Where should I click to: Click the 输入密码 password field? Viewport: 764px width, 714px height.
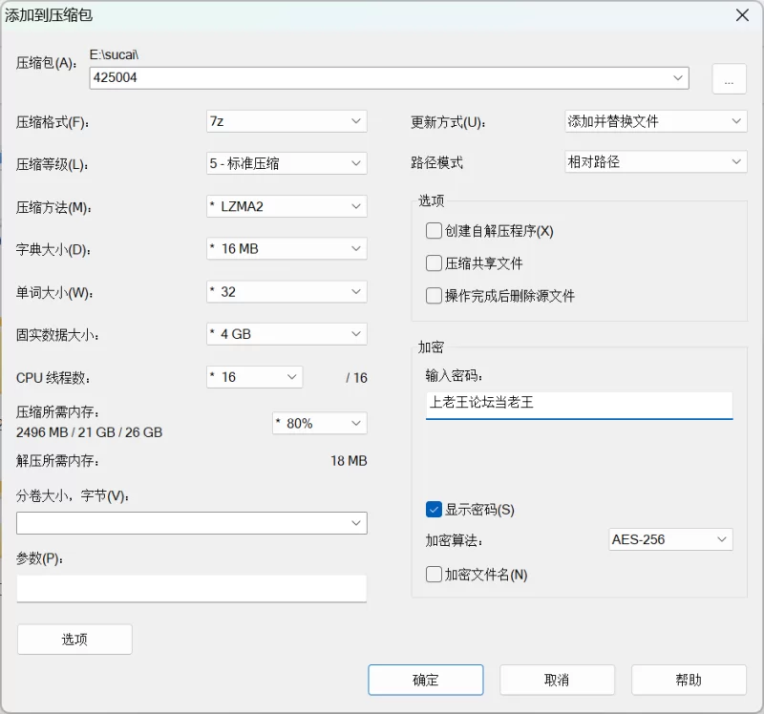click(x=579, y=404)
